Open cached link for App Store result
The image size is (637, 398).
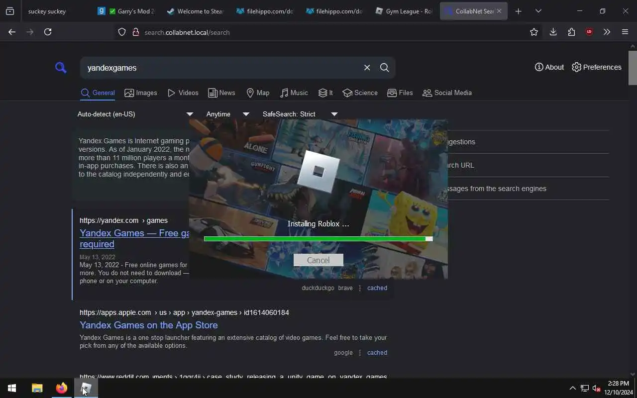click(x=377, y=352)
